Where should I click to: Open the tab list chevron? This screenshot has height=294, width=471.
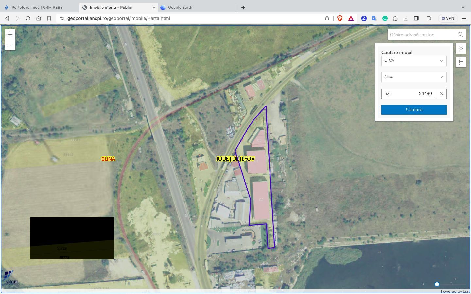(463, 7)
